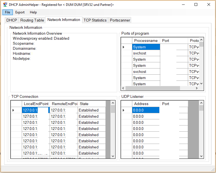The height and width of the screenshot is (173, 216).
Task: Minimize the DHCP AdminHelper window
Action: point(183,4)
